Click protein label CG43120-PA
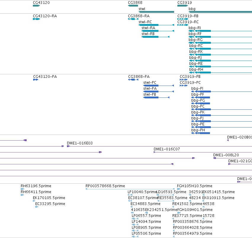Image resolution: width=252 pixels, height=238 pixels. pyautogui.click(x=45, y=77)
